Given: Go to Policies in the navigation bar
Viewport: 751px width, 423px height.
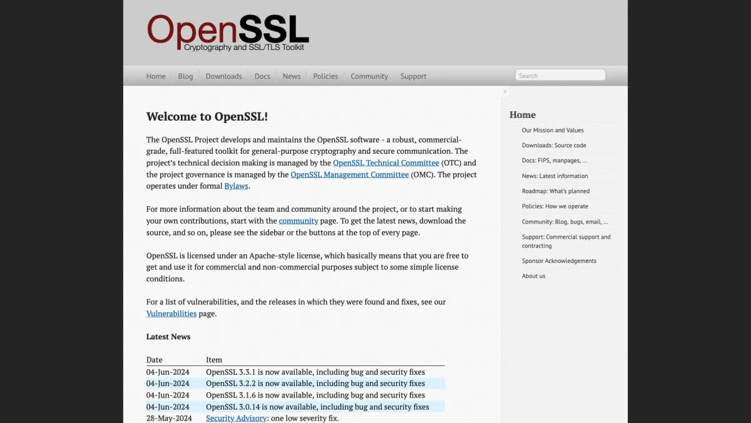Looking at the screenshot, I should 325,76.
